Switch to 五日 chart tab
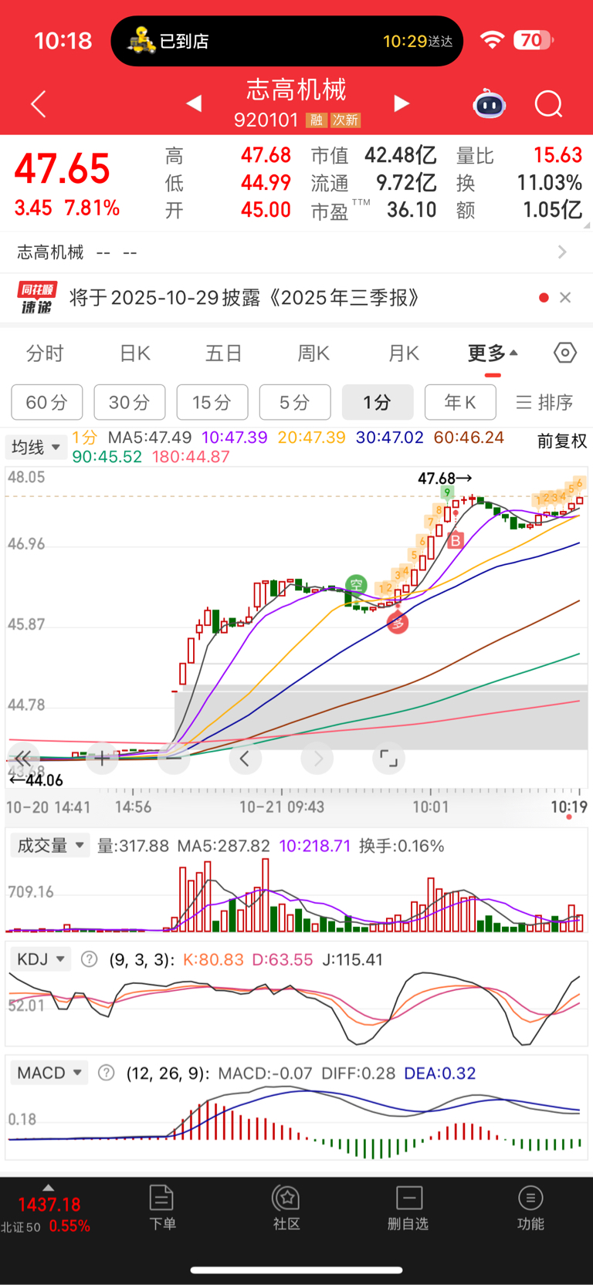Viewport: 593px width, 1285px height. [x=224, y=353]
